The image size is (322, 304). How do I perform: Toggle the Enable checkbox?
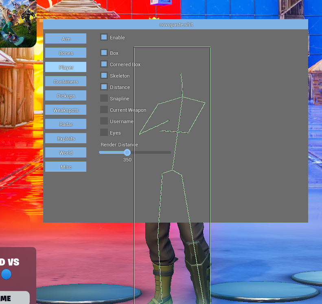click(x=104, y=37)
